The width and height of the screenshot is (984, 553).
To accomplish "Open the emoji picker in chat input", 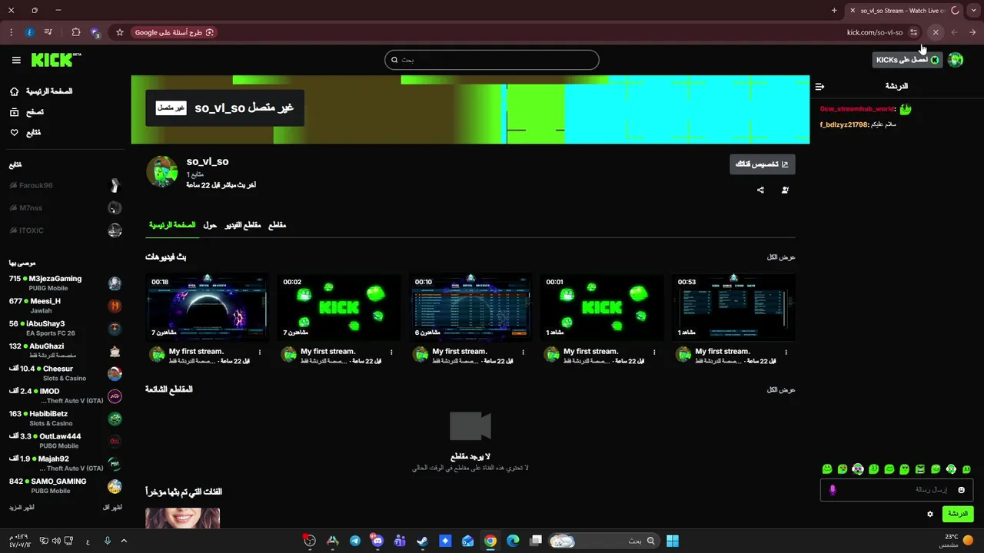I will pos(961,490).
